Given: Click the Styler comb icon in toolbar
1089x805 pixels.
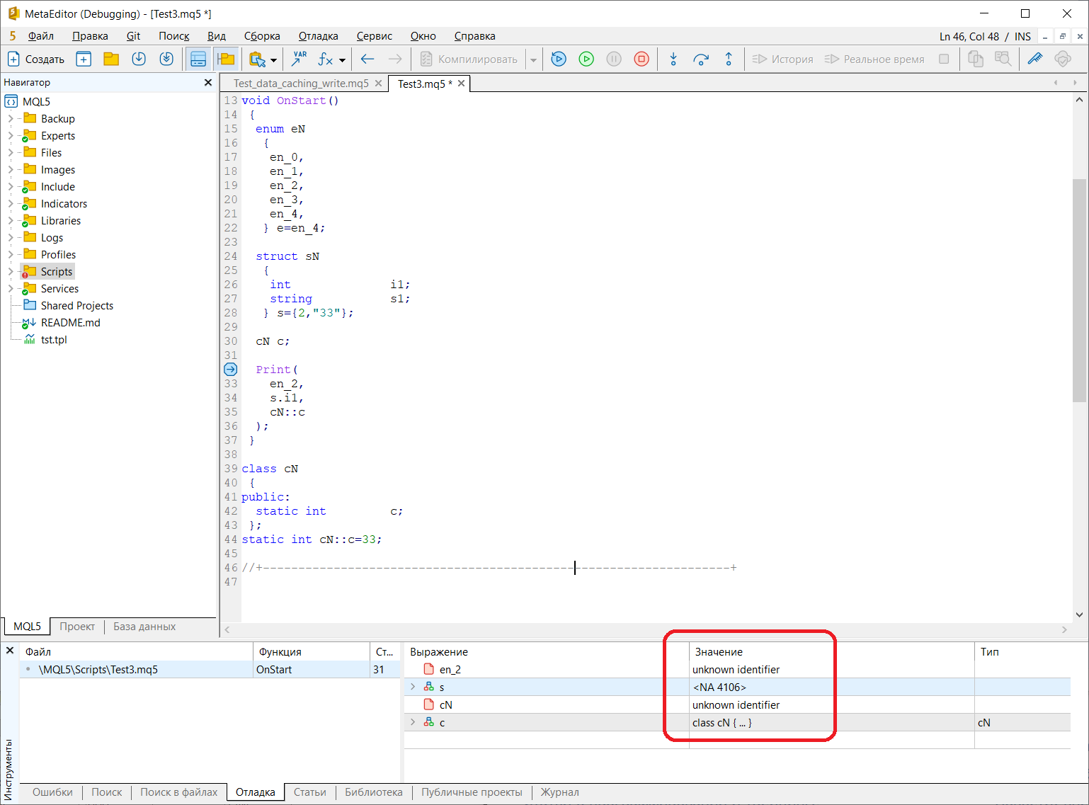Looking at the screenshot, I should [x=1035, y=59].
